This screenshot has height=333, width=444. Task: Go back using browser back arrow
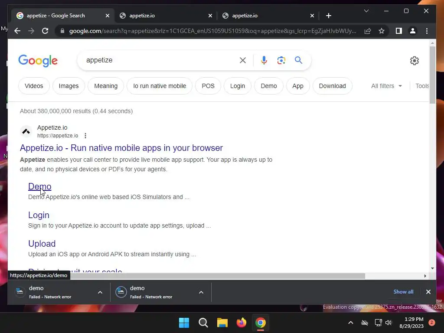[17, 31]
